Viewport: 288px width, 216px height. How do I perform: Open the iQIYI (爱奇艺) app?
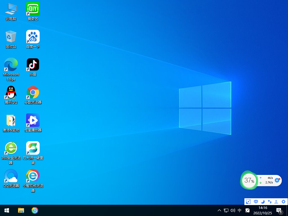pyautogui.click(x=33, y=9)
